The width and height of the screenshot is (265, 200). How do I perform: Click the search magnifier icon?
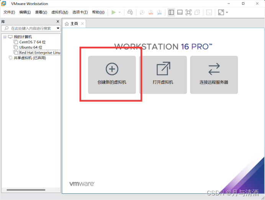click(x=7, y=28)
